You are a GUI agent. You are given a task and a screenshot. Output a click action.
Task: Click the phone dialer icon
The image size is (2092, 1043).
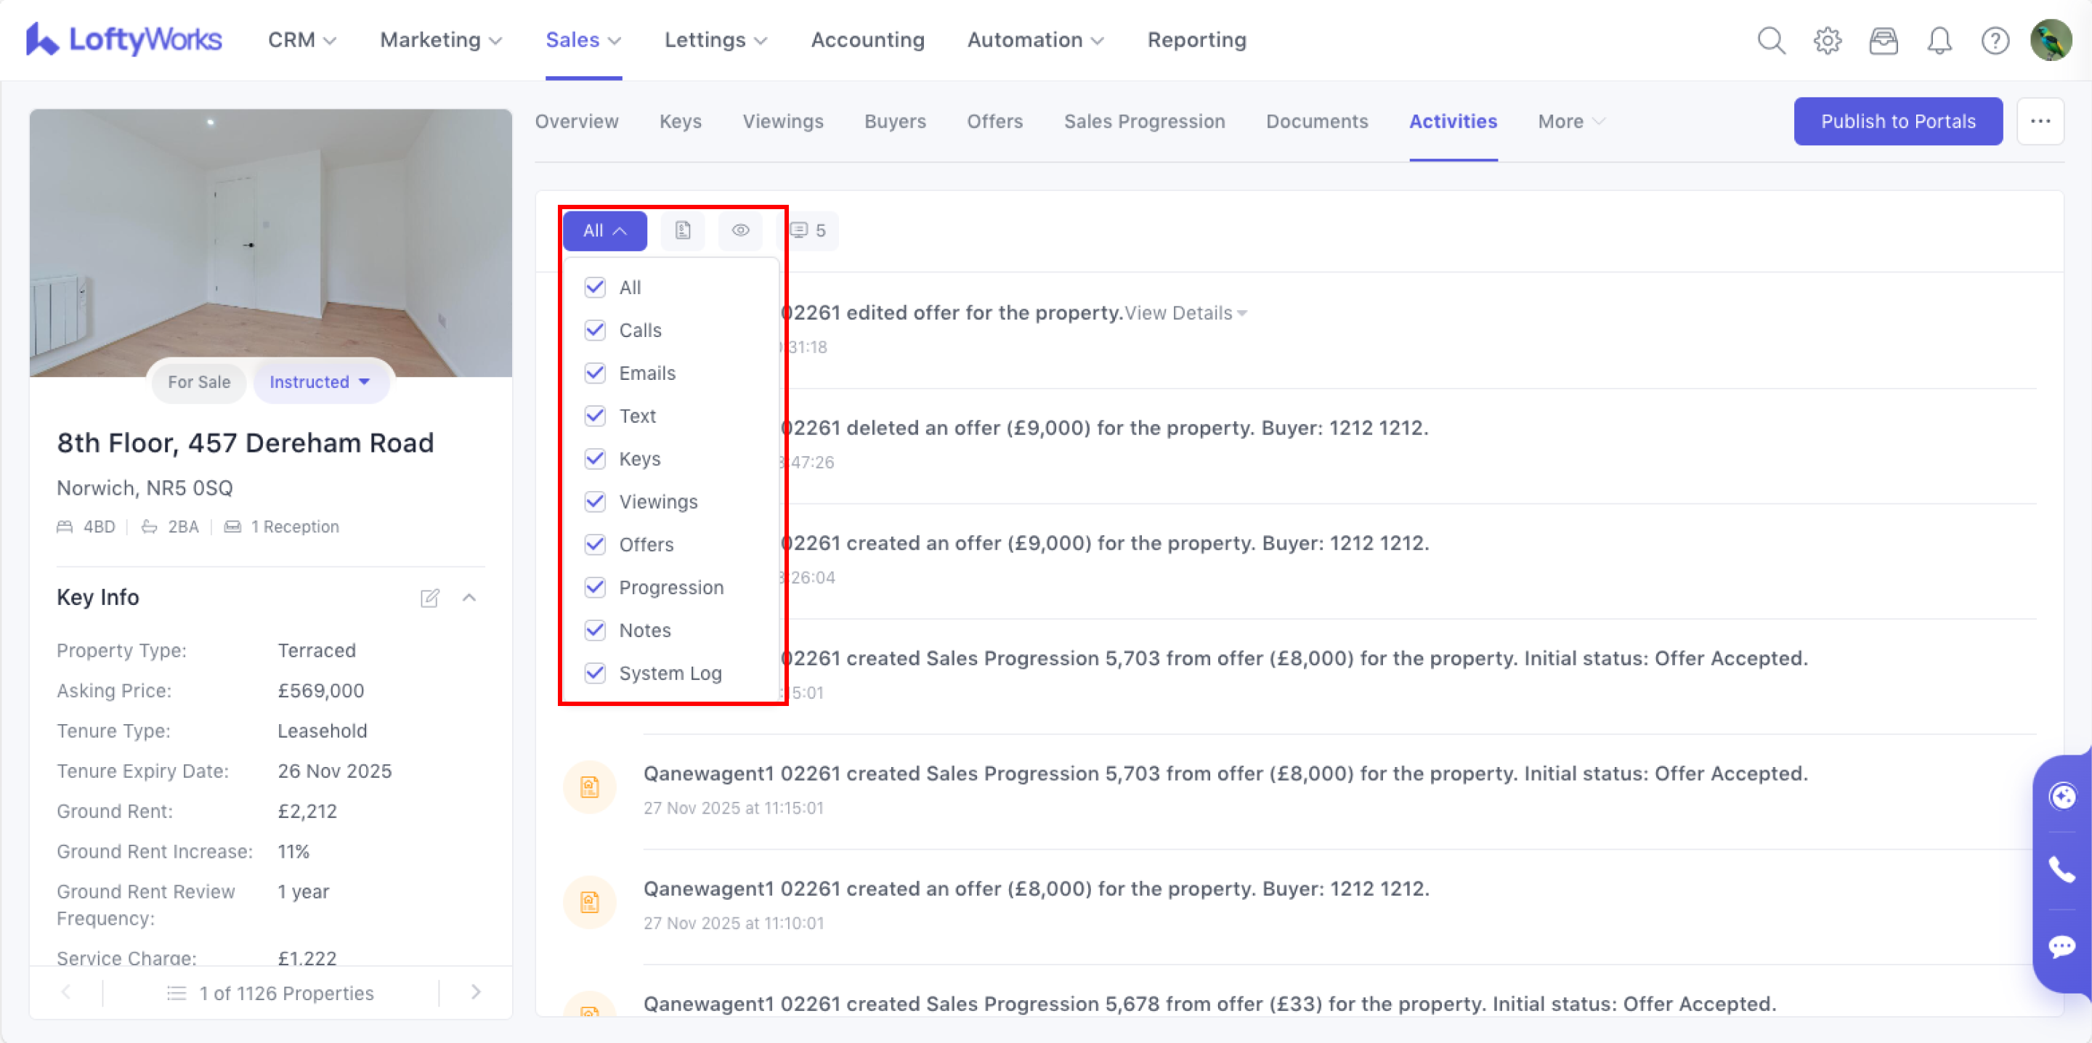[x=2061, y=869]
